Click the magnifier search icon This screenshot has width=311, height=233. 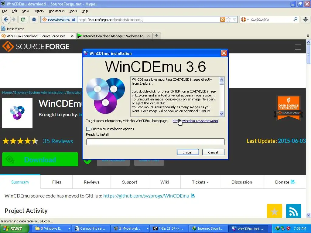point(295,19)
